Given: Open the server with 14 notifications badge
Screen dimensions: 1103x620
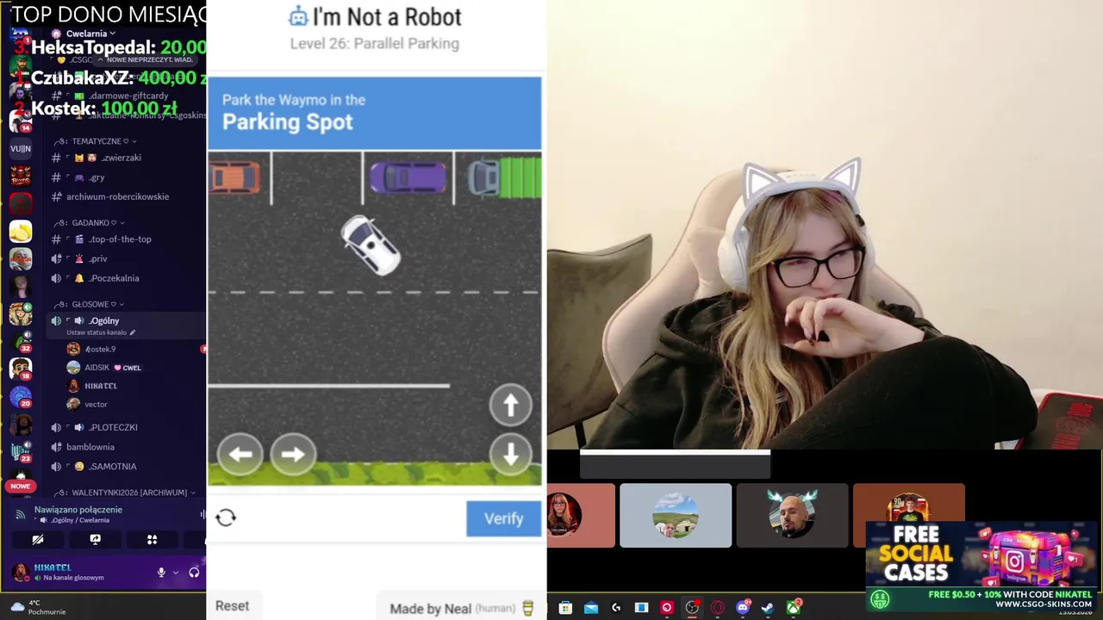Looking at the screenshot, I should (x=21, y=120).
